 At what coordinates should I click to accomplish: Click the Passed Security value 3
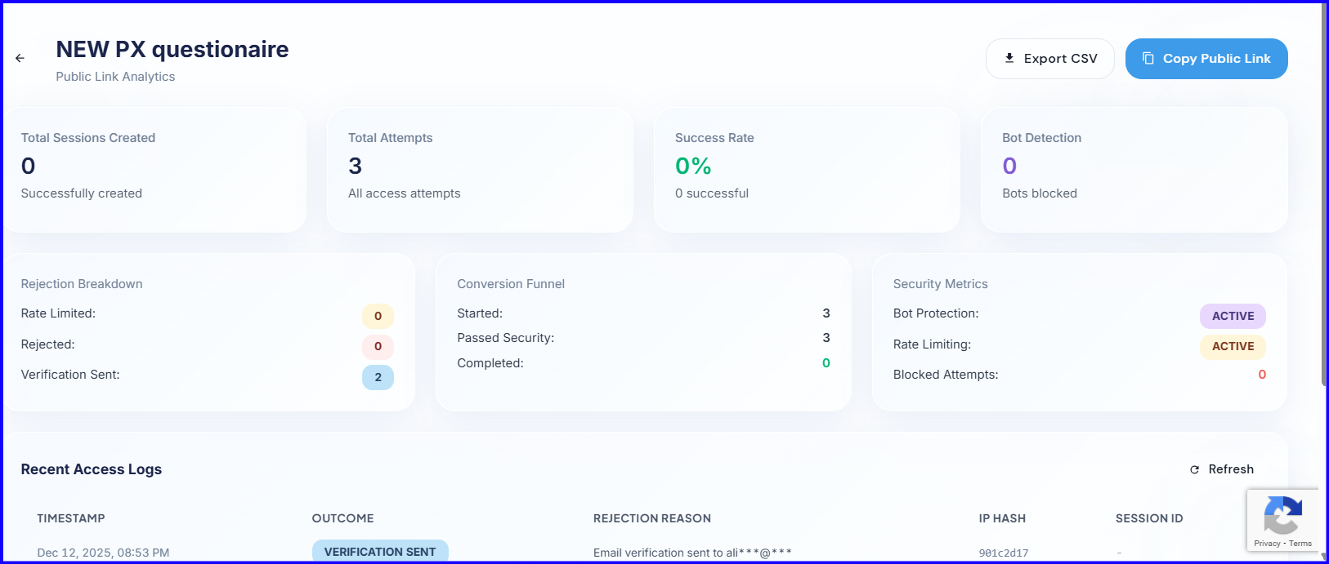pos(826,338)
